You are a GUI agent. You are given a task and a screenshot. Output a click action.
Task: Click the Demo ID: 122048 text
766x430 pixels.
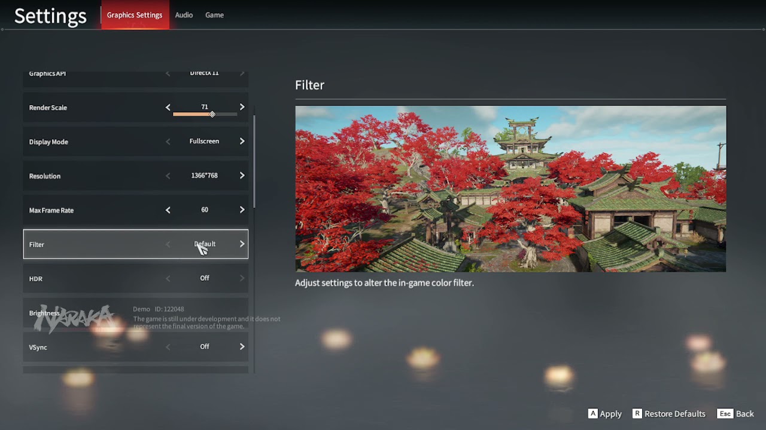click(x=158, y=309)
